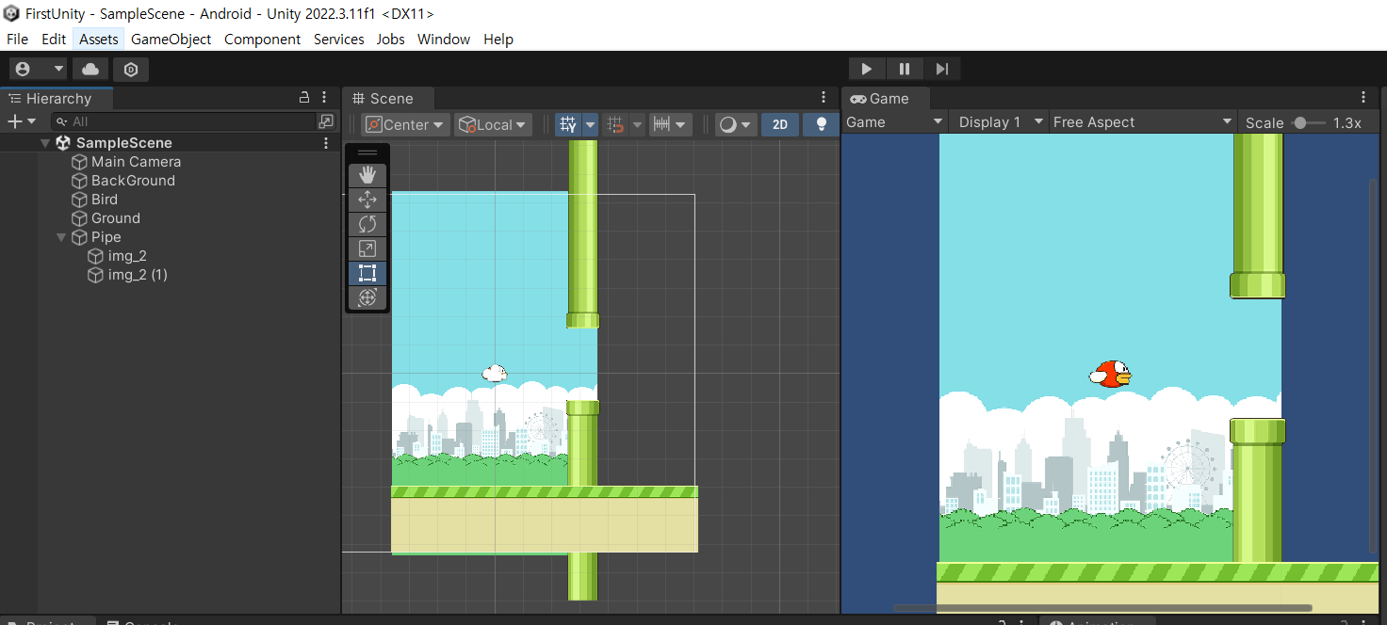Image resolution: width=1387 pixels, height=625 pixels.
Task: Open draw mode dropdown arrow
Action: pyautogui.click(x=747, y=124)
